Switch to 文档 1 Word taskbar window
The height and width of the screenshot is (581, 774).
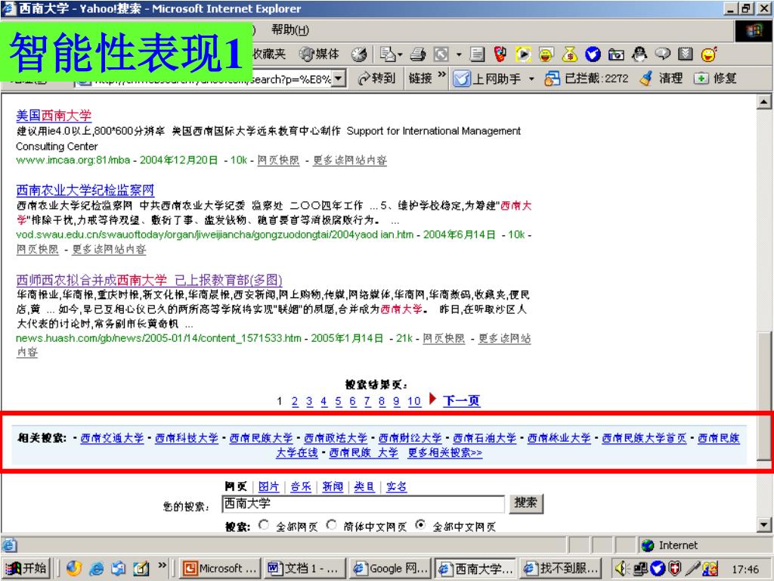pyautogui.click(x=304, y=569)
